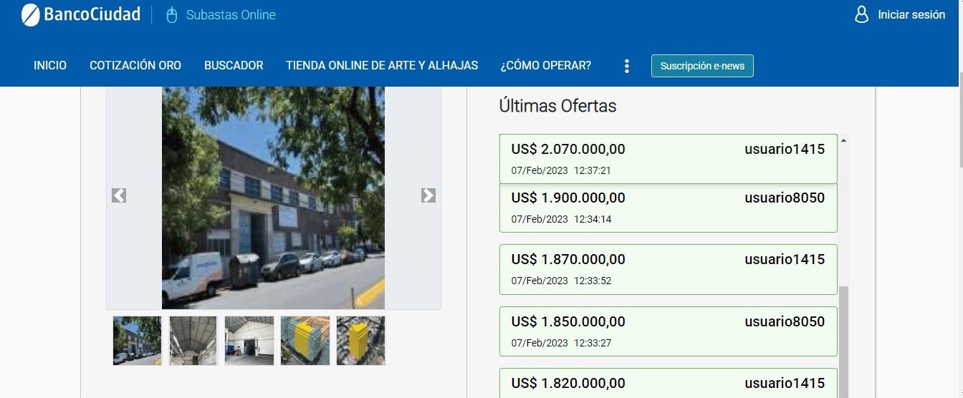Click the US$ 2.070.000,00 offer entry
This screenshot has width=963, height=398.
click(669, 159)
